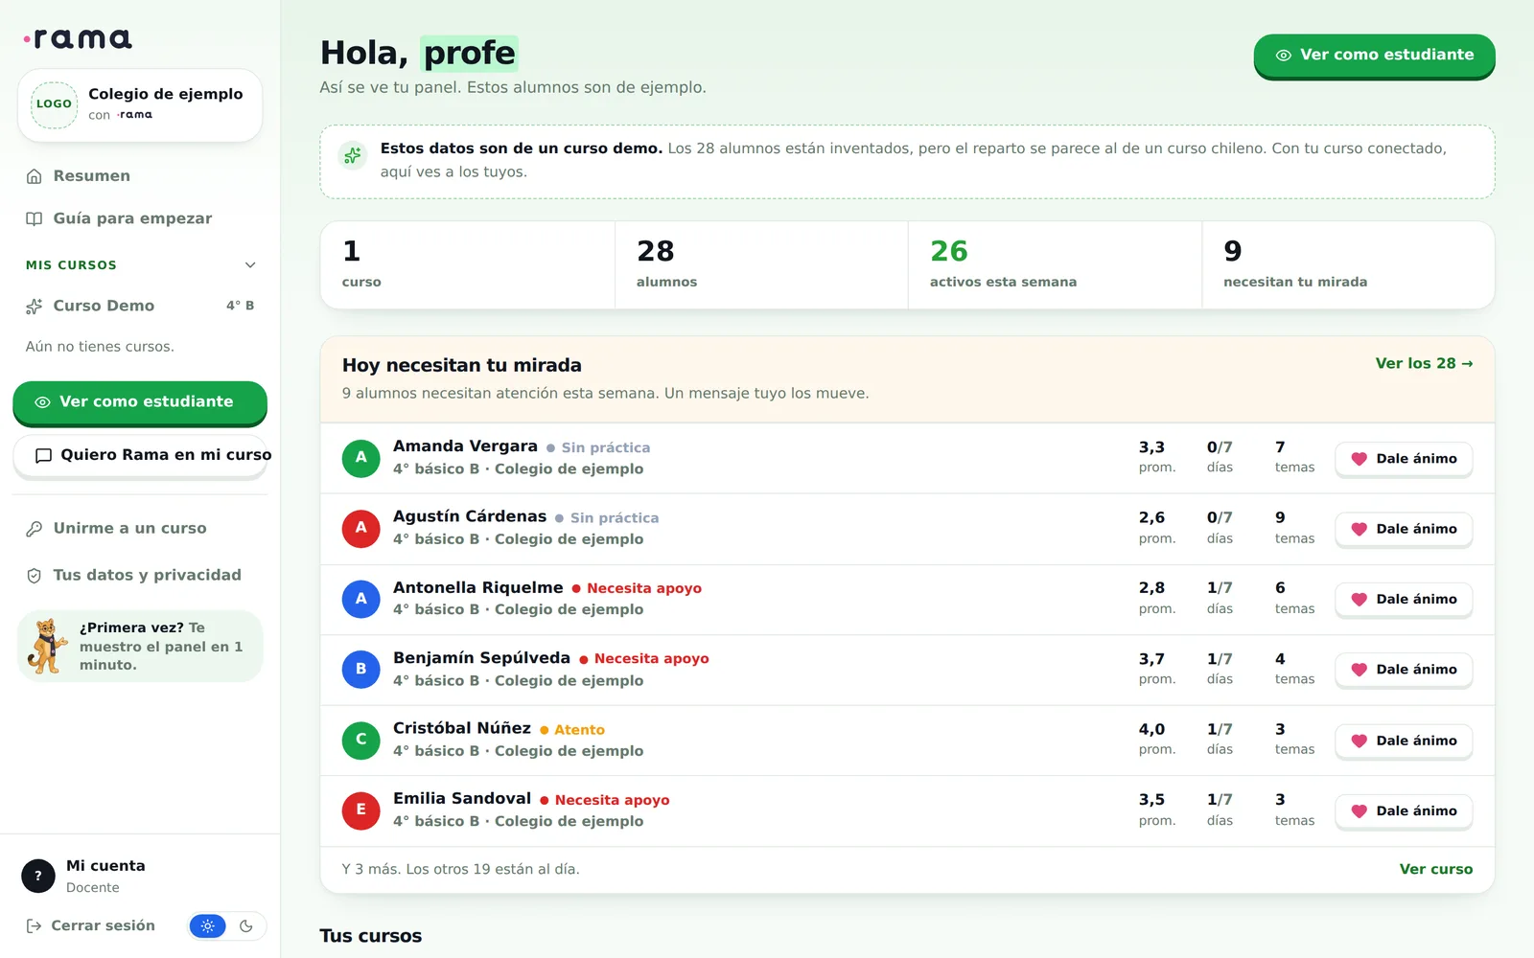The image size is (1534, 958).
Task: Select Curso Demo in sidebar
Action: pos(140,306)
